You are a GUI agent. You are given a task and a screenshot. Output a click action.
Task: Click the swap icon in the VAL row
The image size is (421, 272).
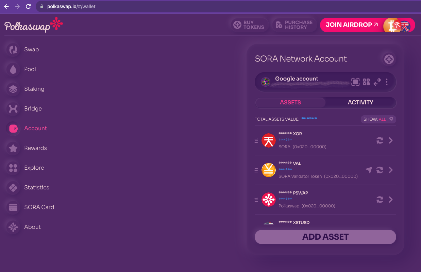point(380,170)
